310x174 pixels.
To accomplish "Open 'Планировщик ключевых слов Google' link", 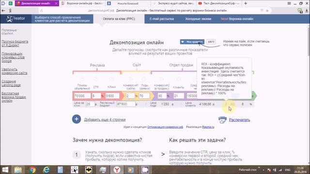I will 13,57.
